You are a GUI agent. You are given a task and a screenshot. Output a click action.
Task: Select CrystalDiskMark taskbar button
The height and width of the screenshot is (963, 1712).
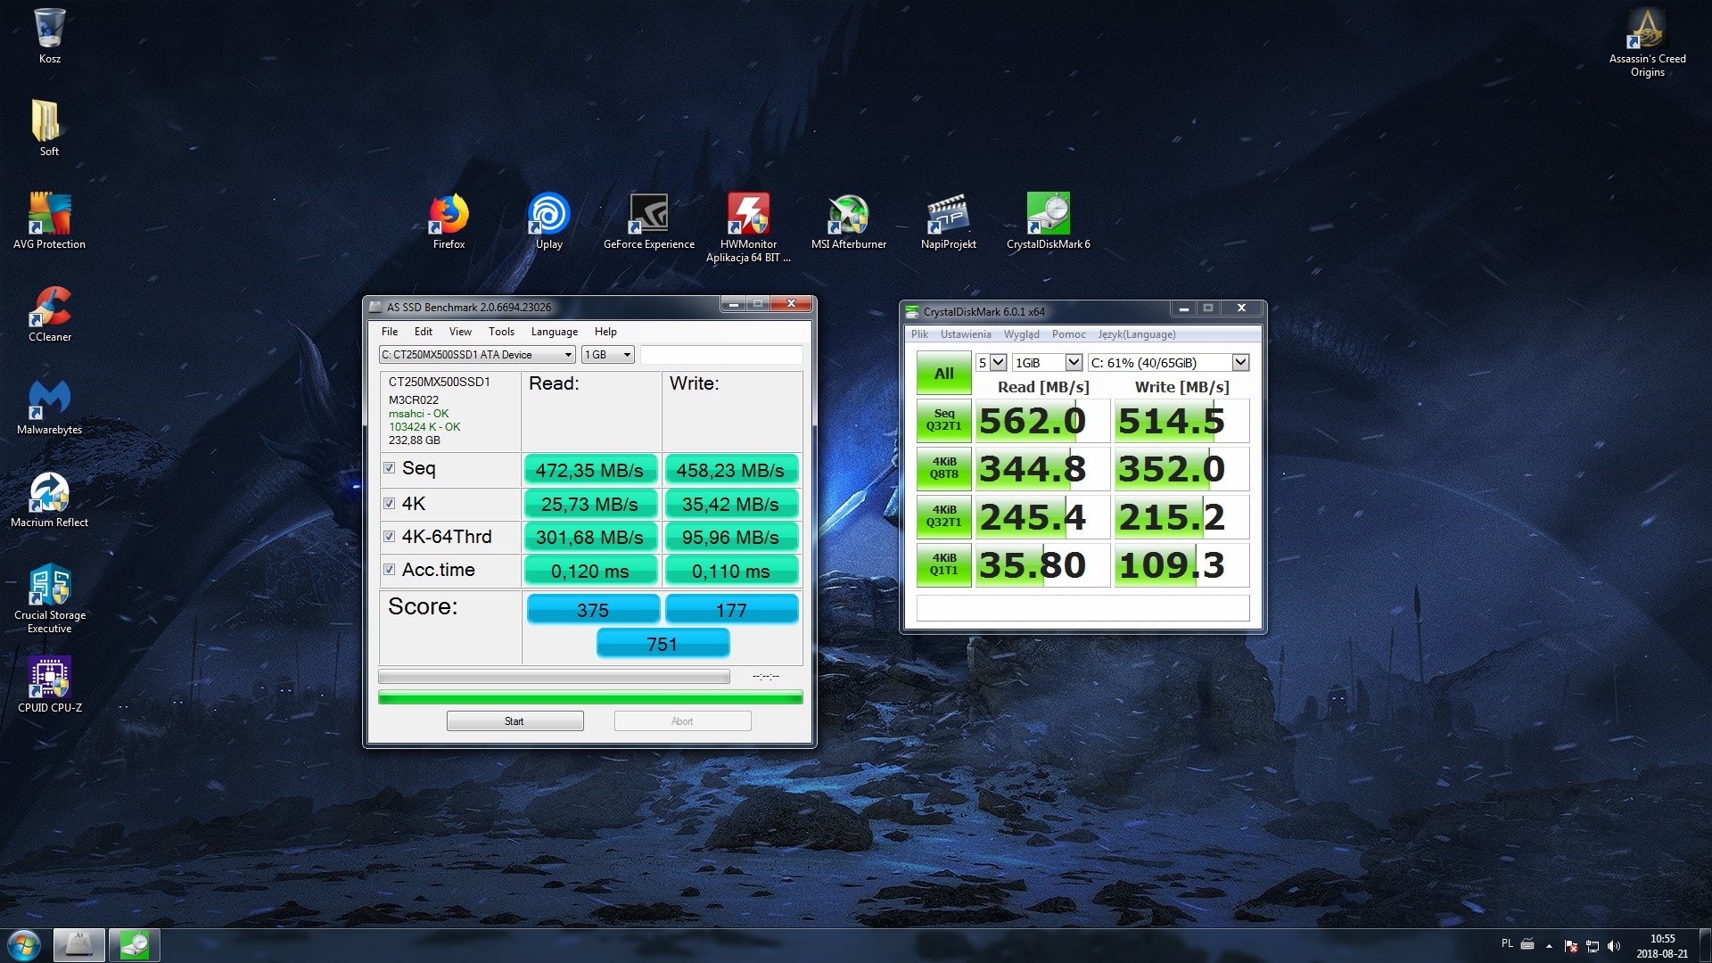point(135,945)
